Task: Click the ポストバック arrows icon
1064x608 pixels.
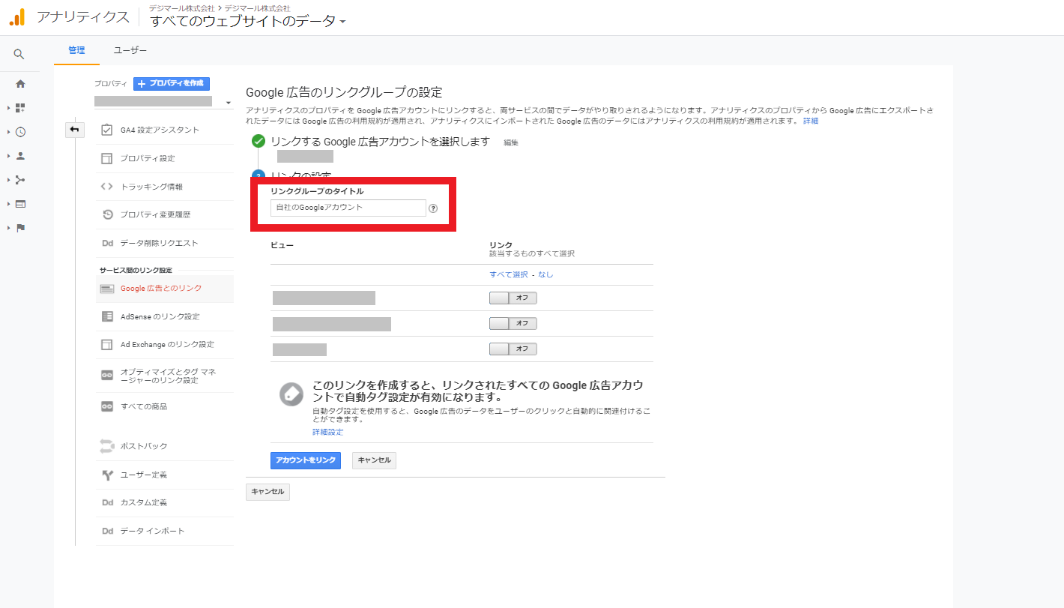Action: (107, 446)
